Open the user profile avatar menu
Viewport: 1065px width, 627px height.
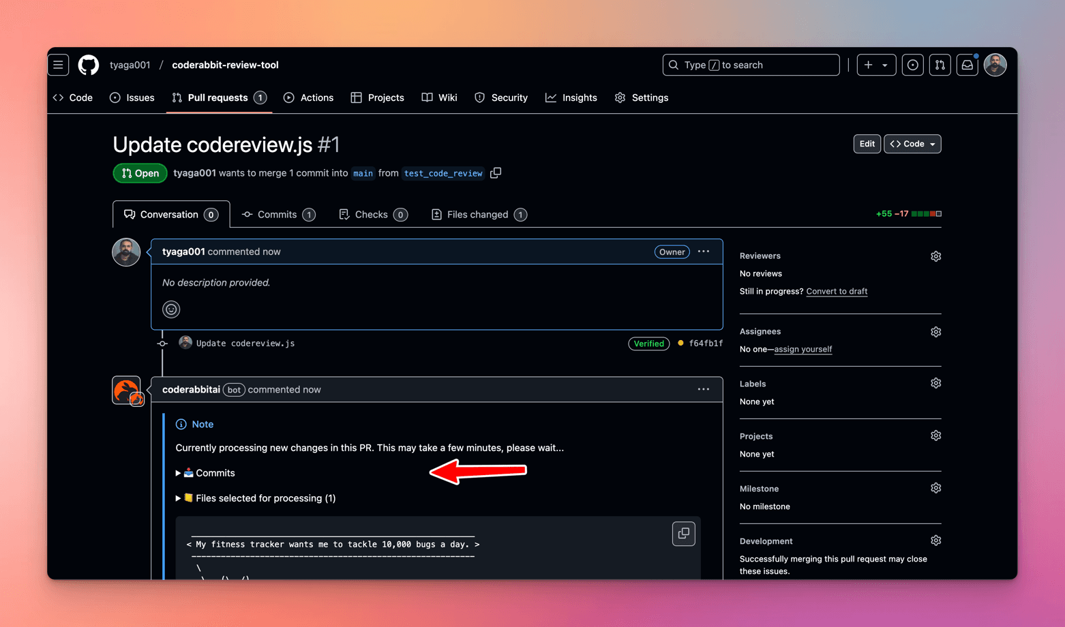click(995, 65)
